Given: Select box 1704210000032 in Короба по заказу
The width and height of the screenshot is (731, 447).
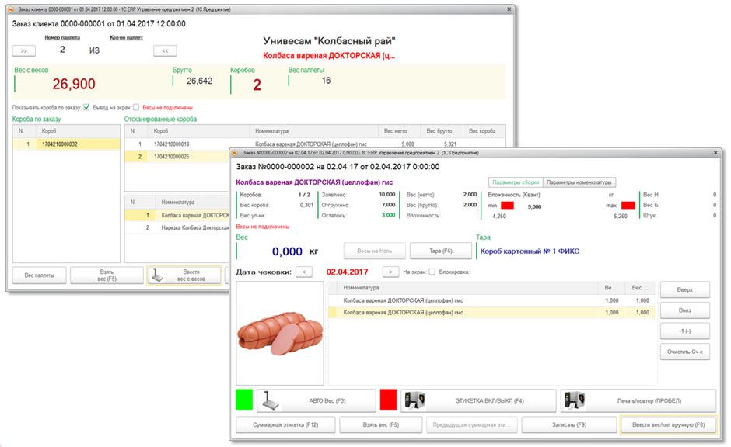Looking at the screenshot, I should coord(66,144).
